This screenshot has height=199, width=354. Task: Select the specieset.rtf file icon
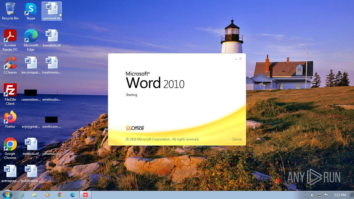(52, 11)
